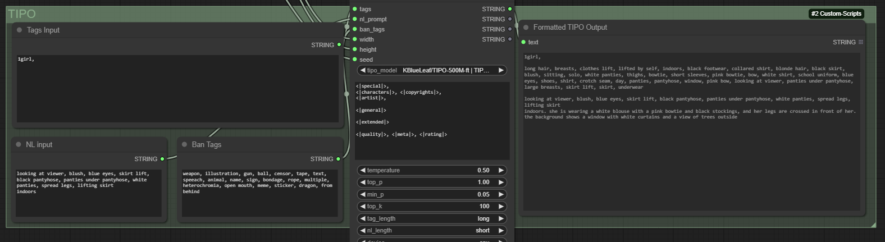Screen dimensions: 885x242
Task: Click the Tags Input node title
Action: [x=43, y=30]
